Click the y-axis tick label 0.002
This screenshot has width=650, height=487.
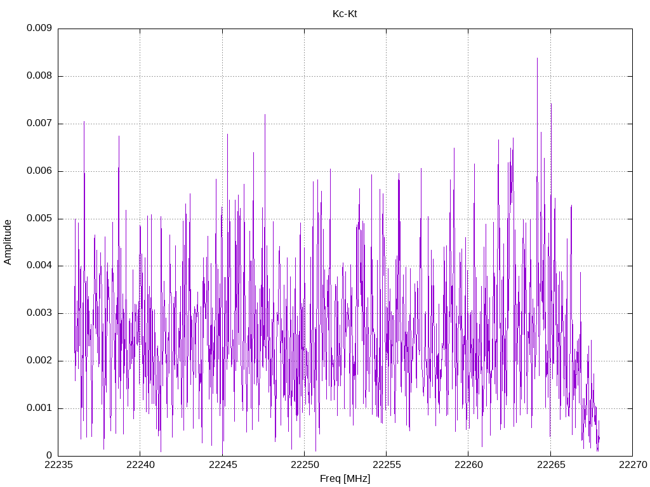coord(39,360)
